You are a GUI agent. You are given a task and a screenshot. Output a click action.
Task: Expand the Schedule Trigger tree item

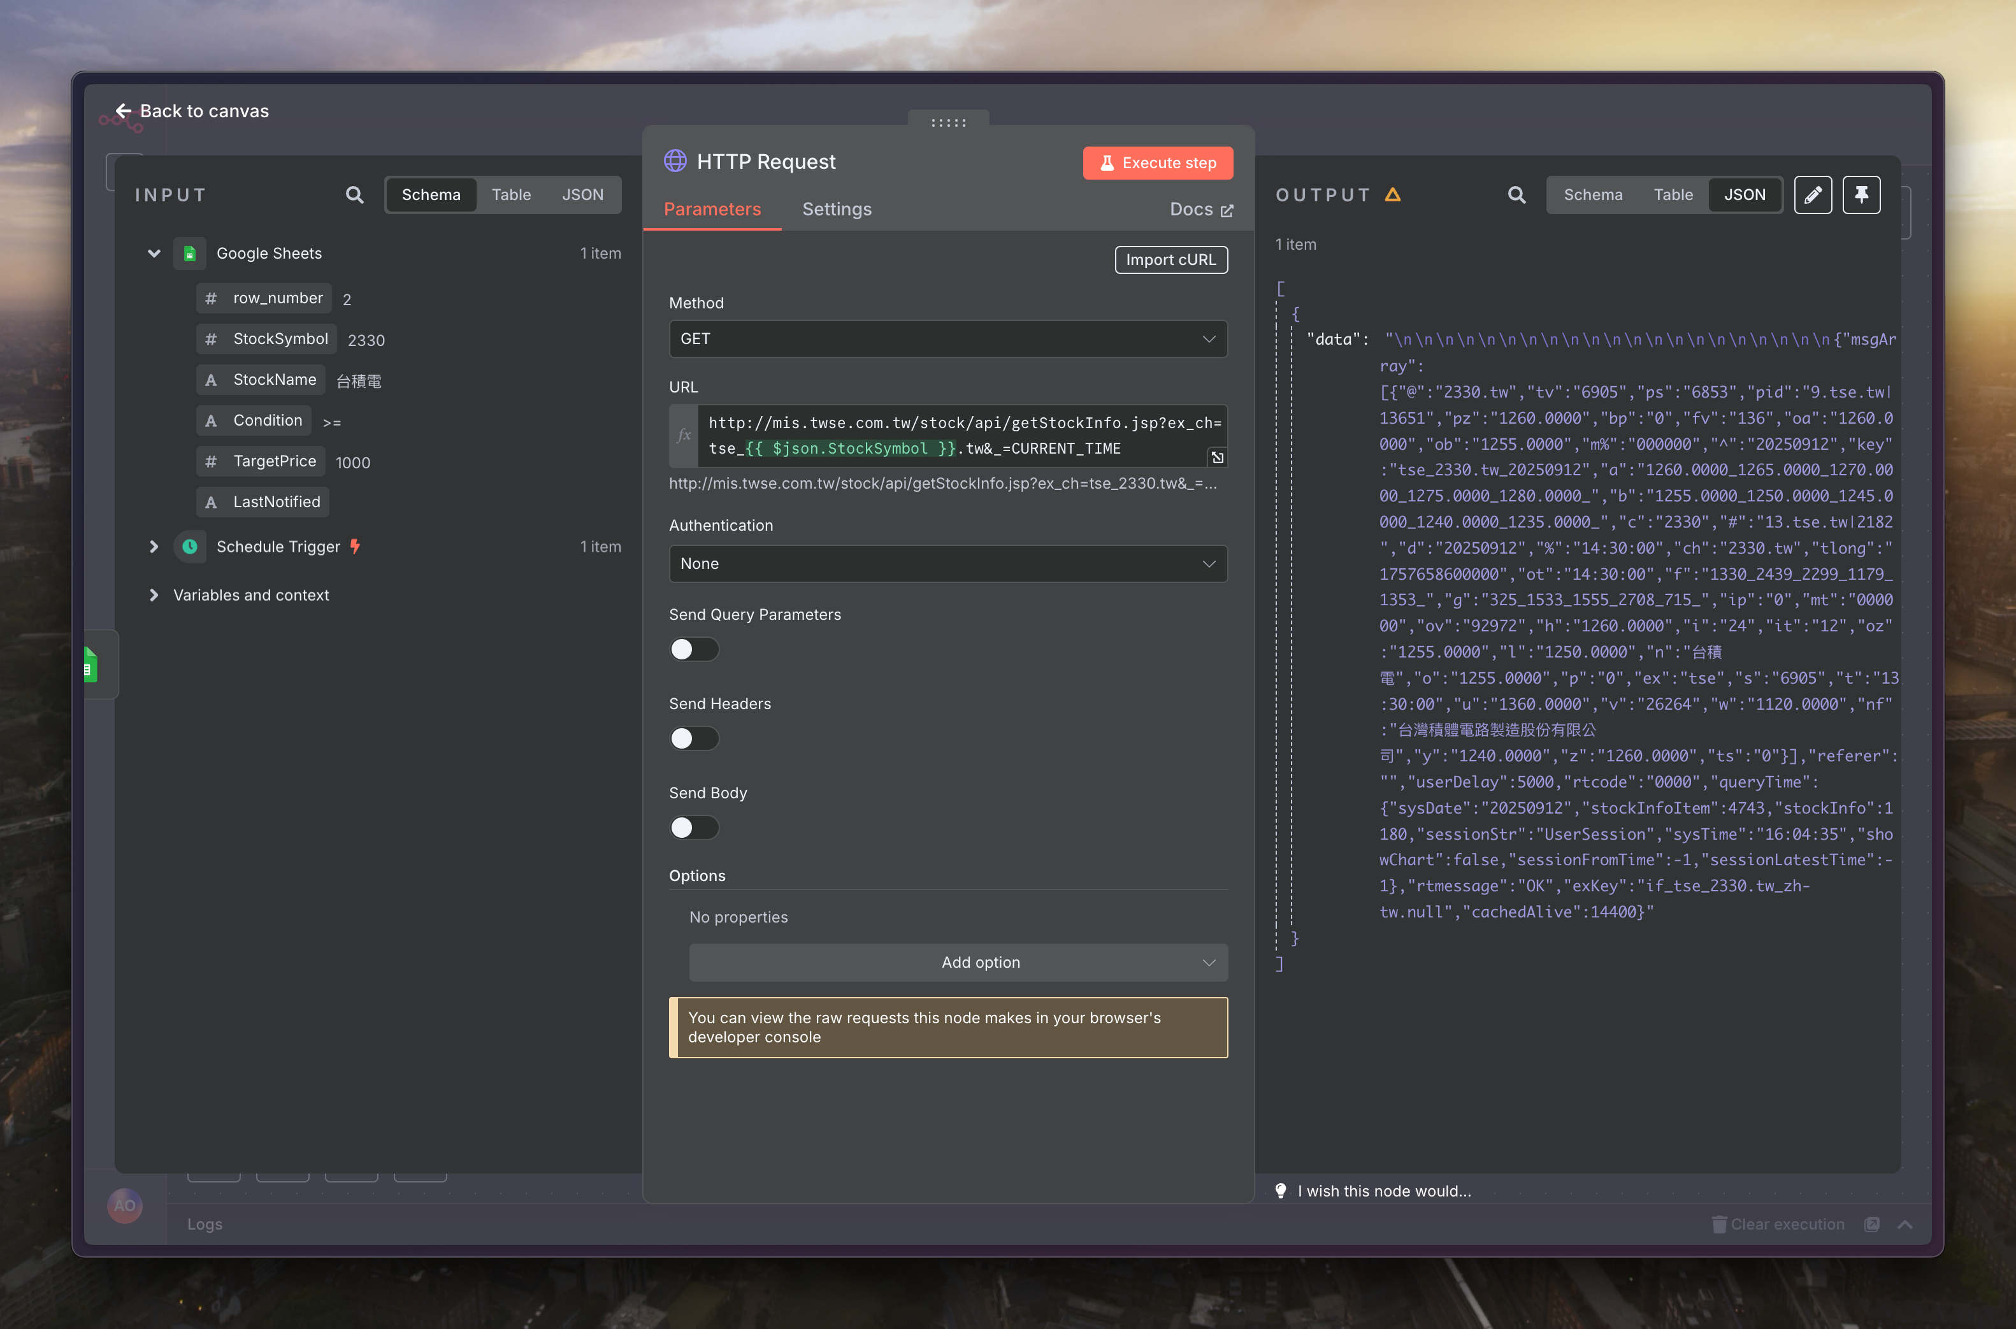coord(154,547)
